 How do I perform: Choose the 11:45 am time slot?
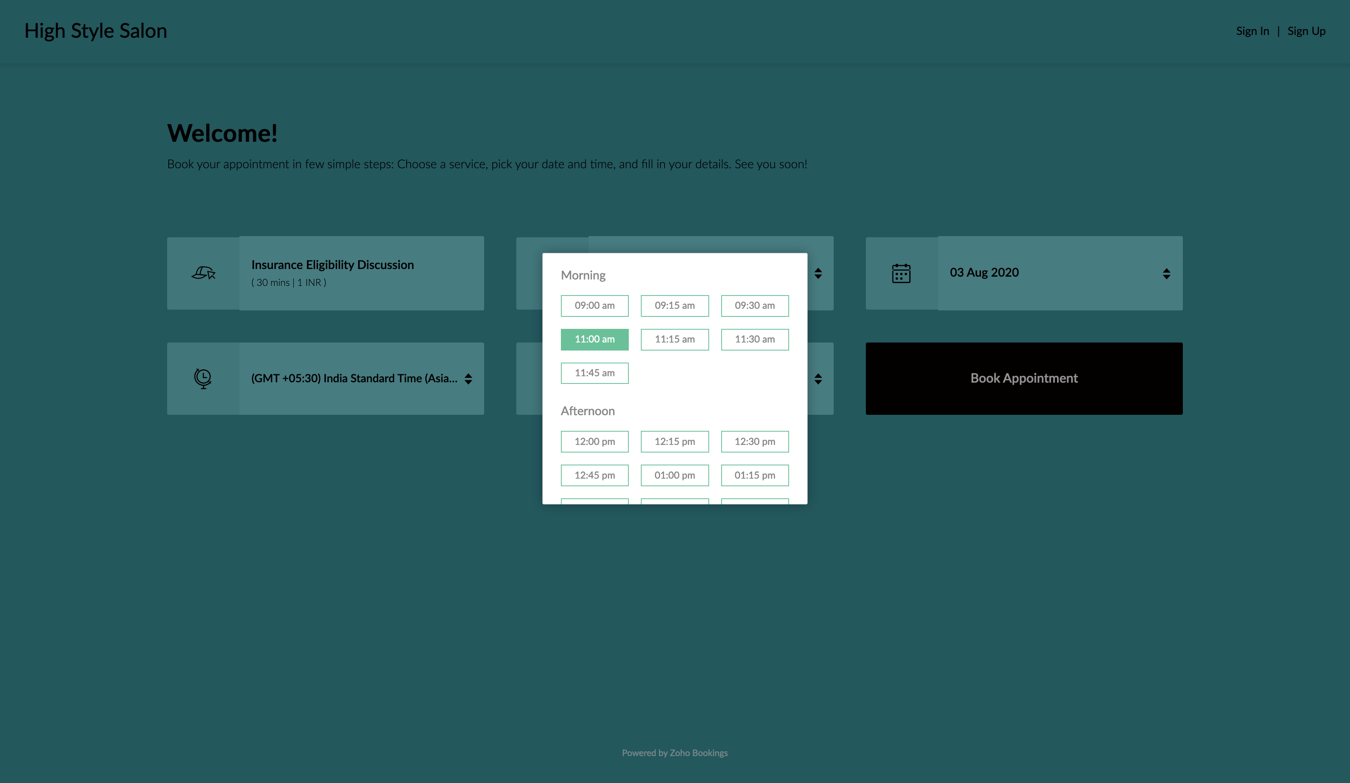(x=595, y=373)
